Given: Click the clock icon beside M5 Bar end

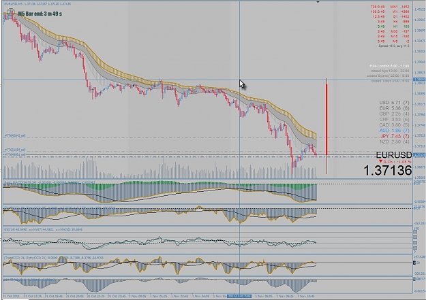Looking at the screenshot, I should click(11, 12).
